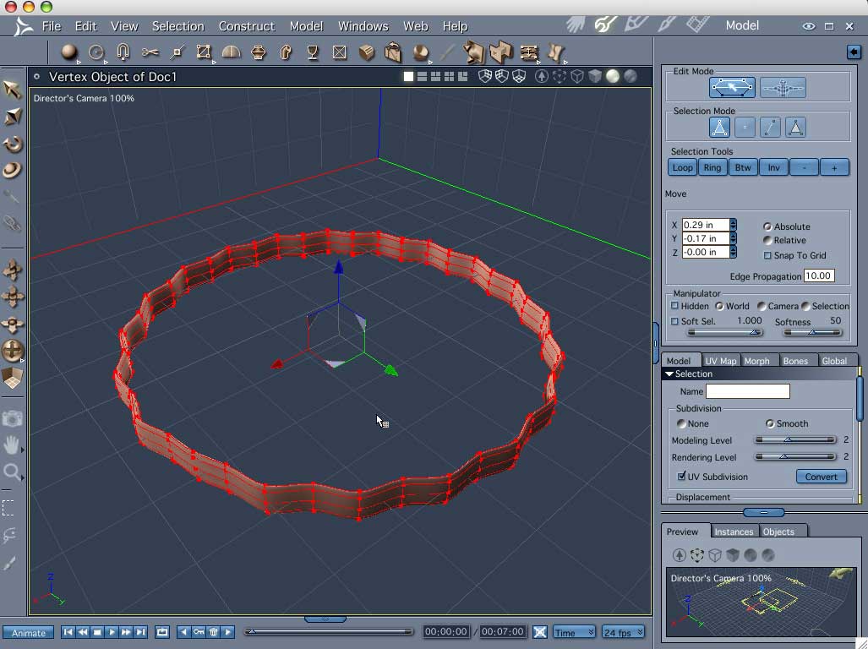Click the selection Name input field
868x649 pixels.
(x=747, y=391)
